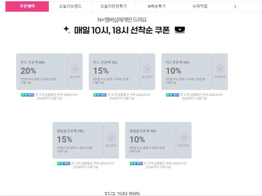Select the 쿠폰혜택 tab
Screen dimensions: 262x196
click(x=27, y=6)
